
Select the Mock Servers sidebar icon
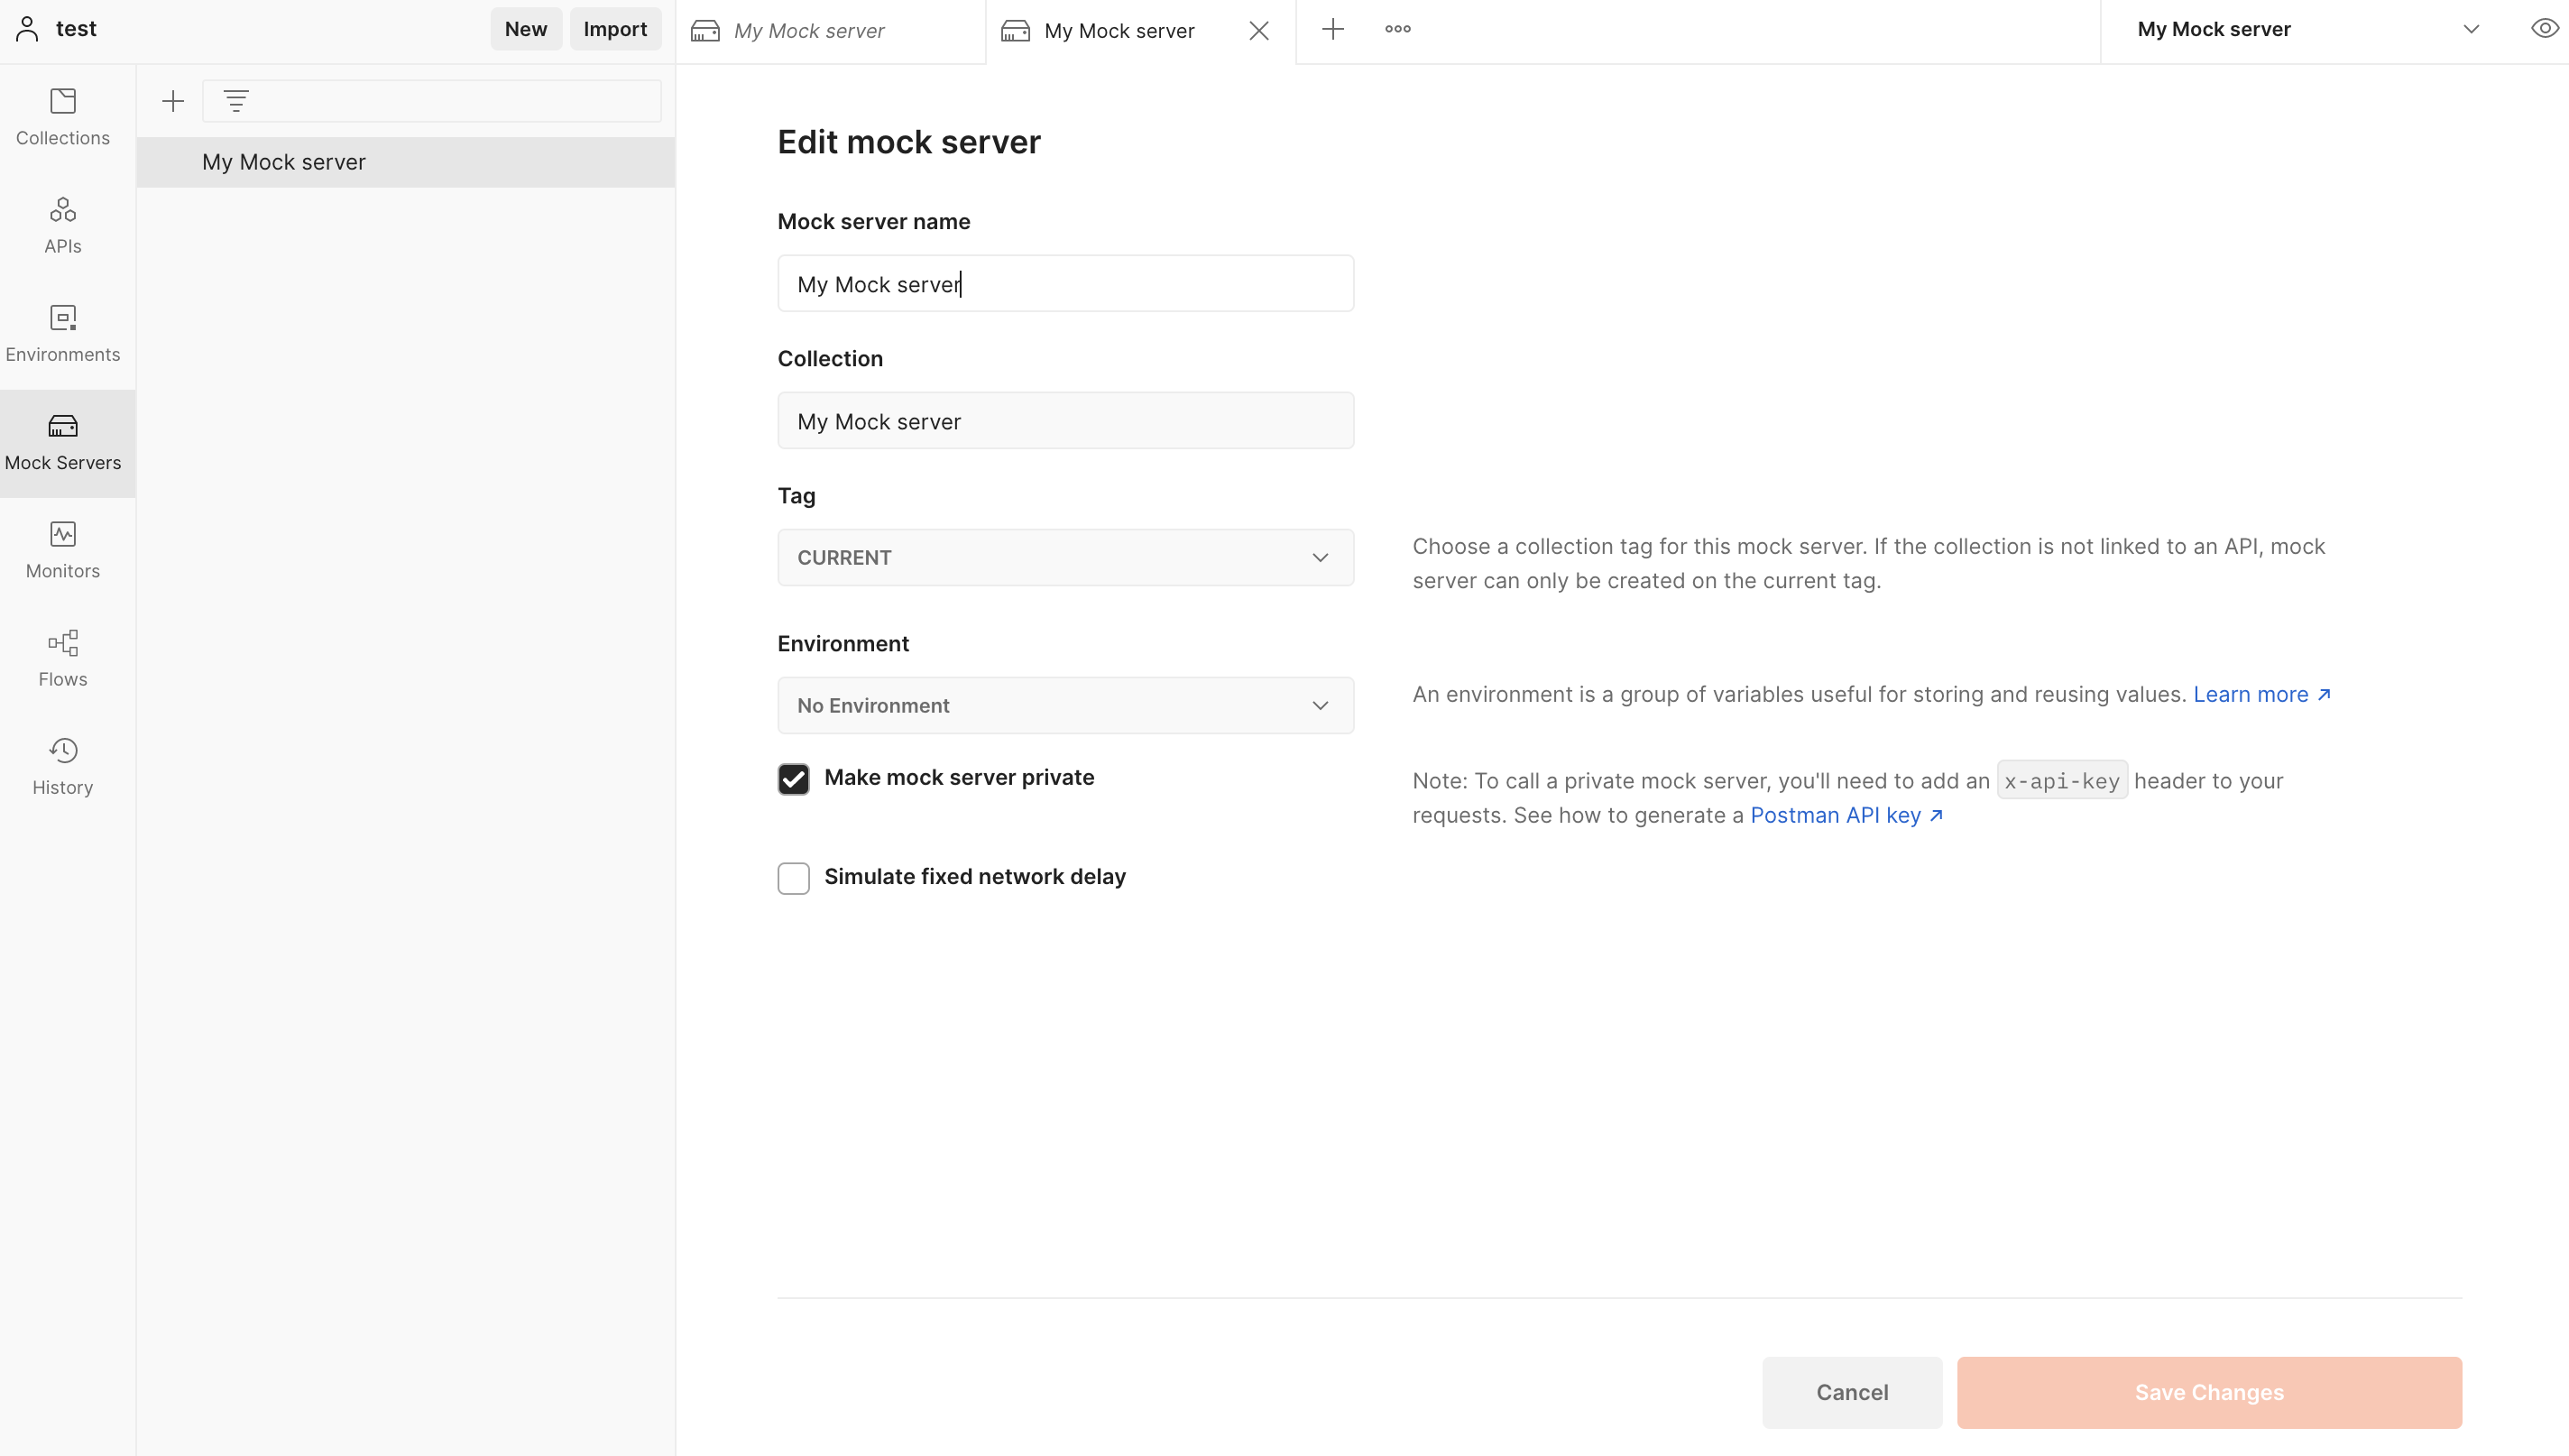tap(63, 442)
